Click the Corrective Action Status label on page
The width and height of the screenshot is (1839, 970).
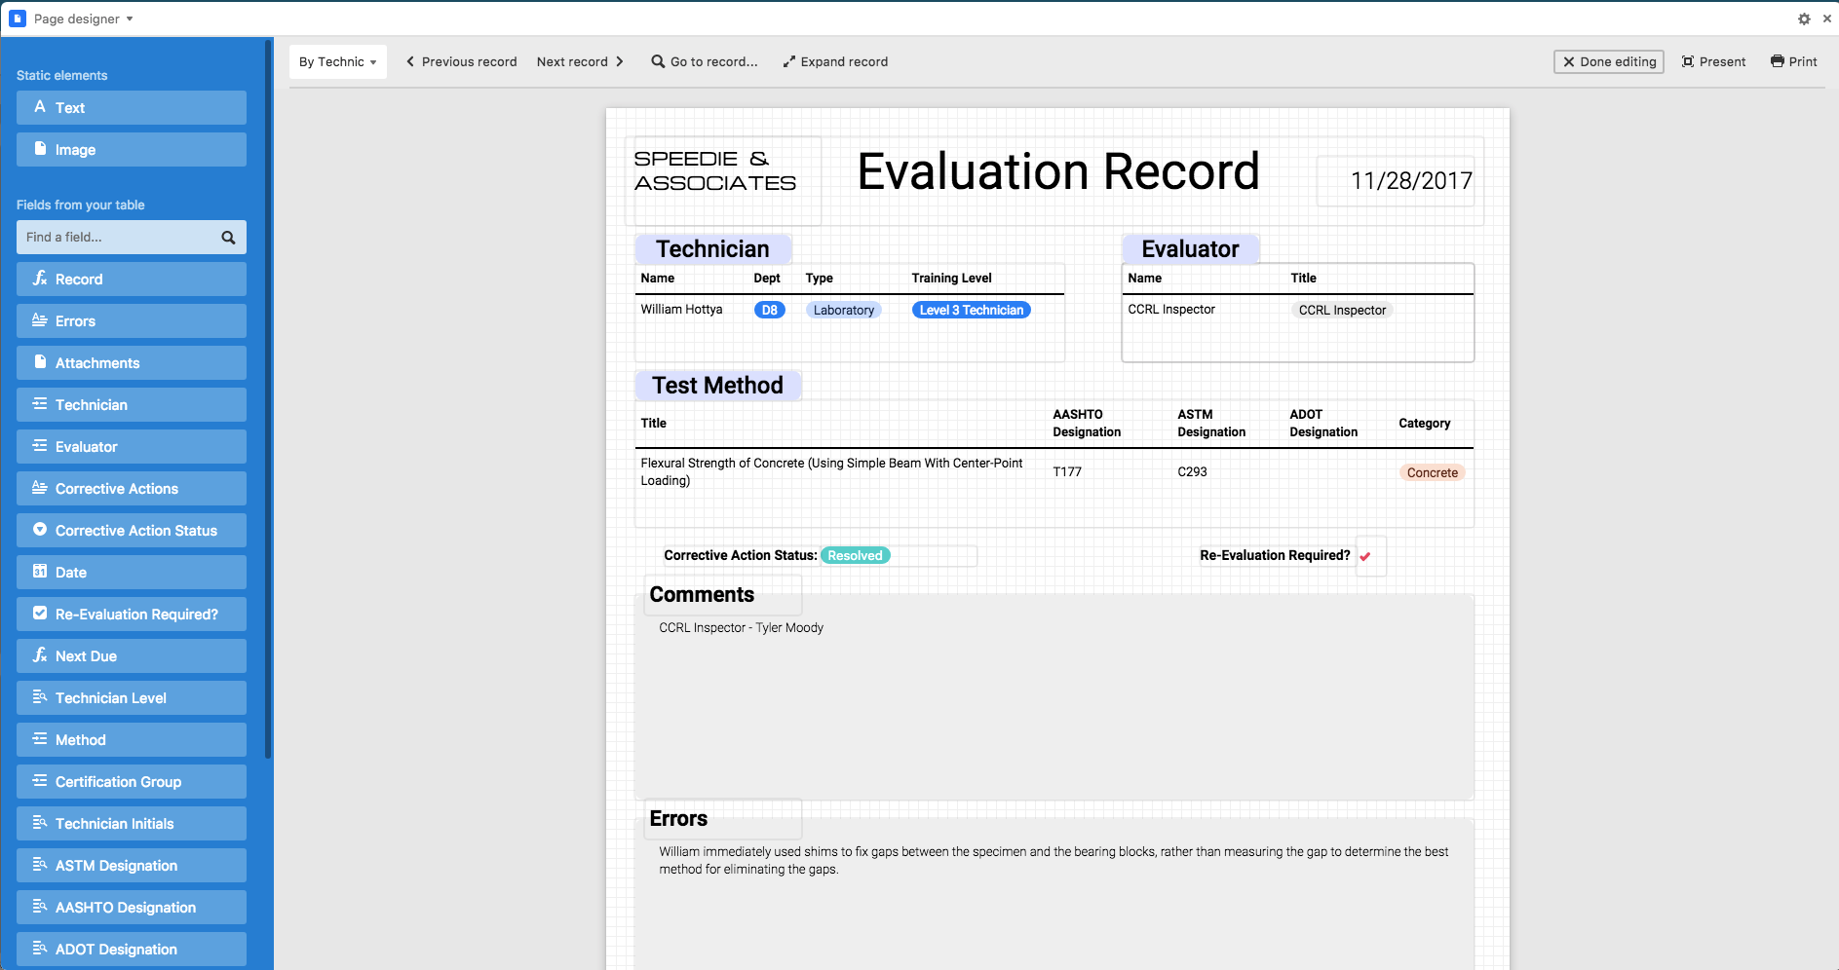(x=740, y=555)
